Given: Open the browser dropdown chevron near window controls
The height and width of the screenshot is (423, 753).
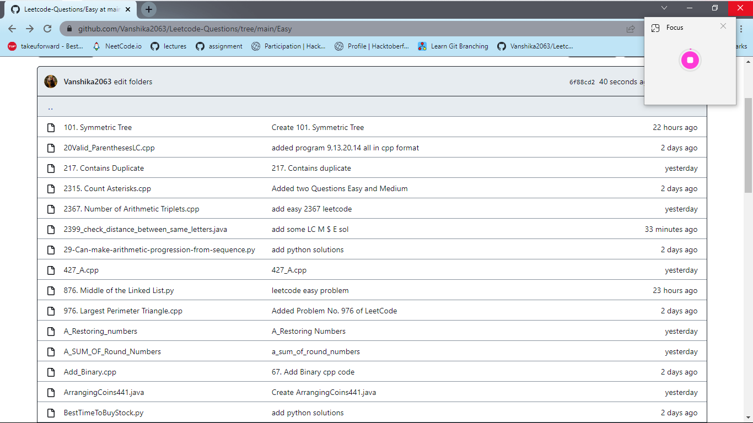Looking at the screenshot, I should [664, 8].
